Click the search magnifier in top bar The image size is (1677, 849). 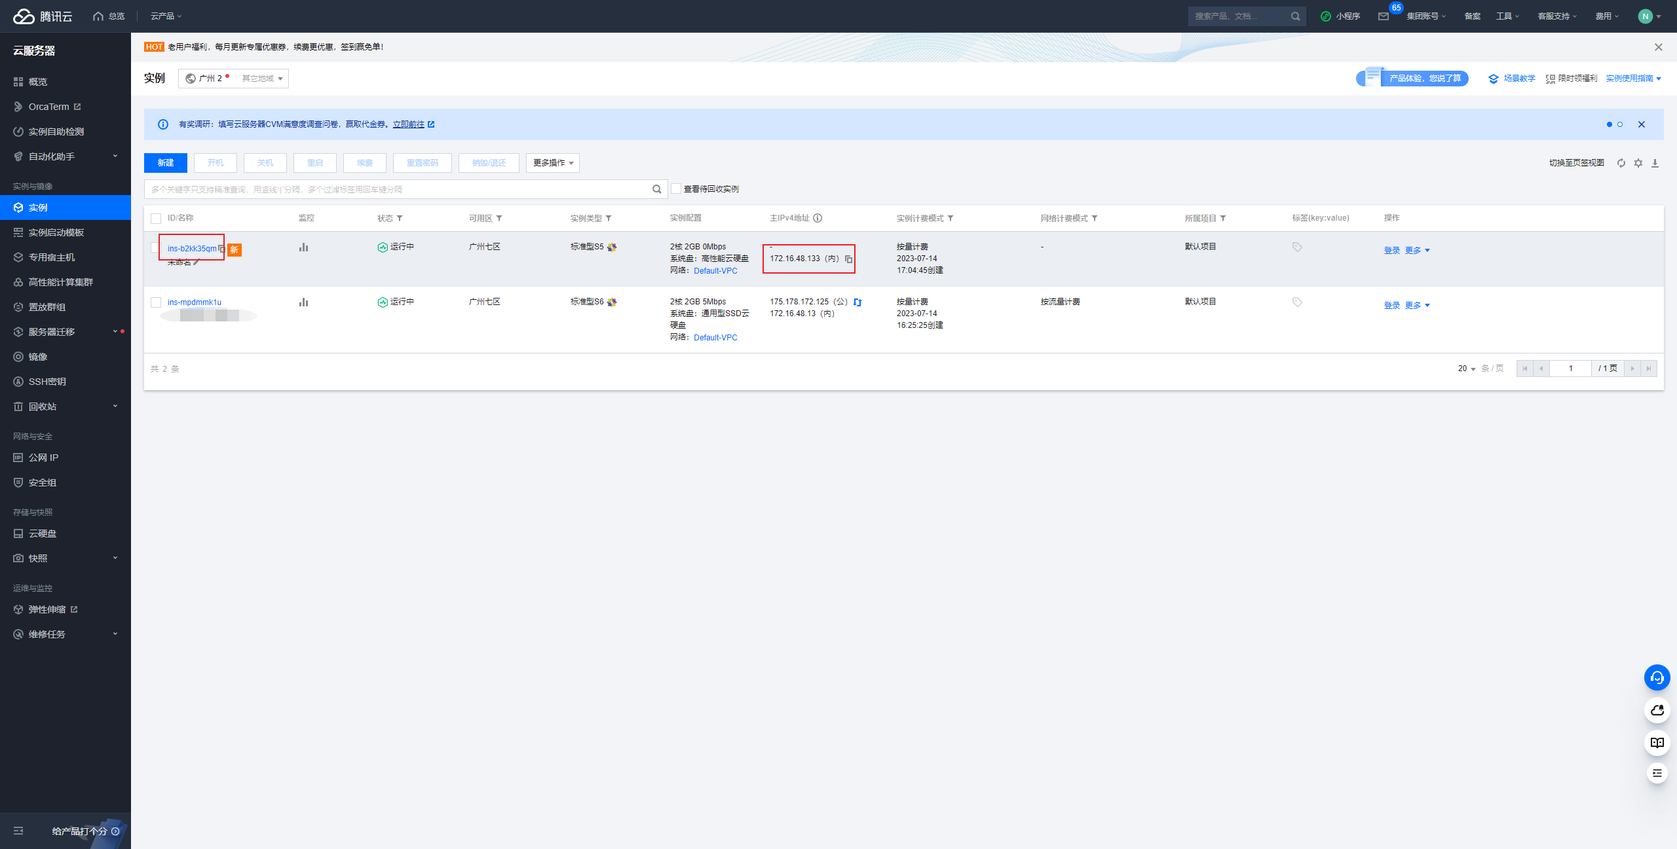click(1295, 16)
